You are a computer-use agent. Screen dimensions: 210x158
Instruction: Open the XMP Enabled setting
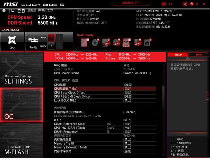(x=105, y=112)
